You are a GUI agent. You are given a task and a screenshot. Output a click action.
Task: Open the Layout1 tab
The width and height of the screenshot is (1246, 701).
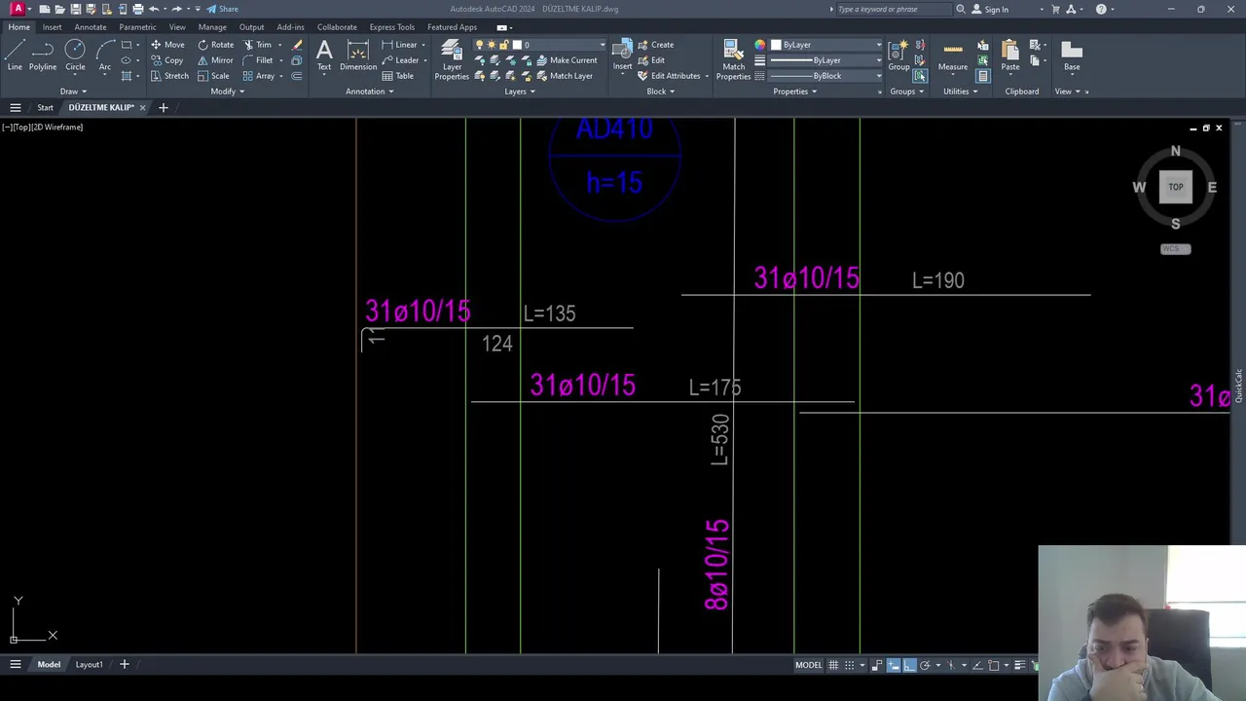coord(89,665)
